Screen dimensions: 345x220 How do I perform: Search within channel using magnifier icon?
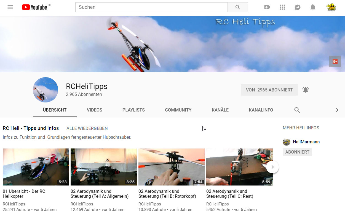pyautogui.click(x=297, y=110)
